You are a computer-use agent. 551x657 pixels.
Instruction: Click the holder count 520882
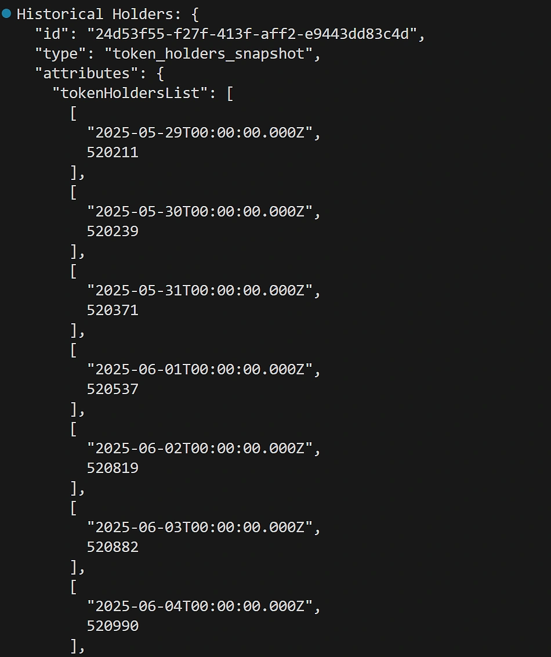click(113, 547)
